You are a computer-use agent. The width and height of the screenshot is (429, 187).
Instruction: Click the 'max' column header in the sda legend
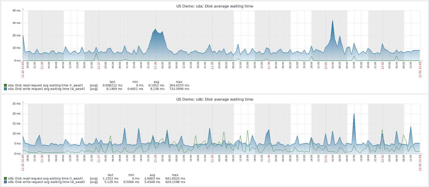(179, 82)
